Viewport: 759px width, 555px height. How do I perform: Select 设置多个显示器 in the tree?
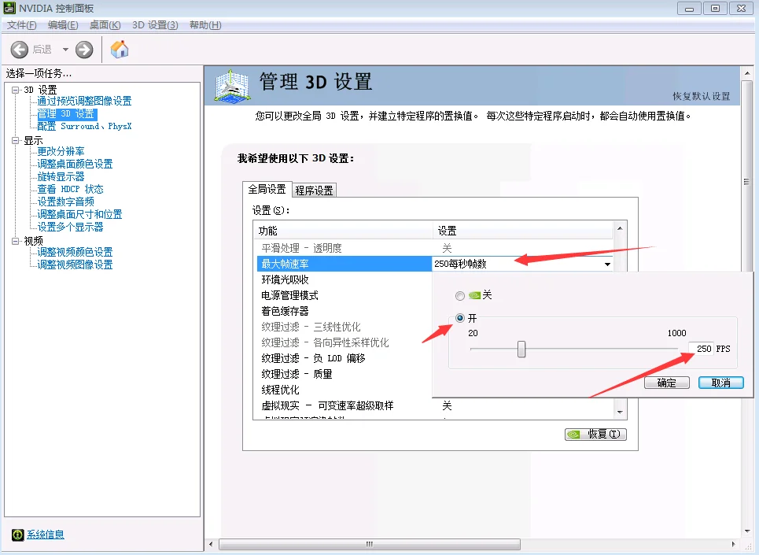click(x=70, y=227)
